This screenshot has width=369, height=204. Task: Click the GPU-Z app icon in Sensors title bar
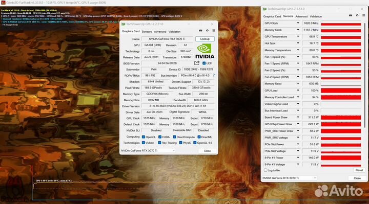click(x=264, y=9)
